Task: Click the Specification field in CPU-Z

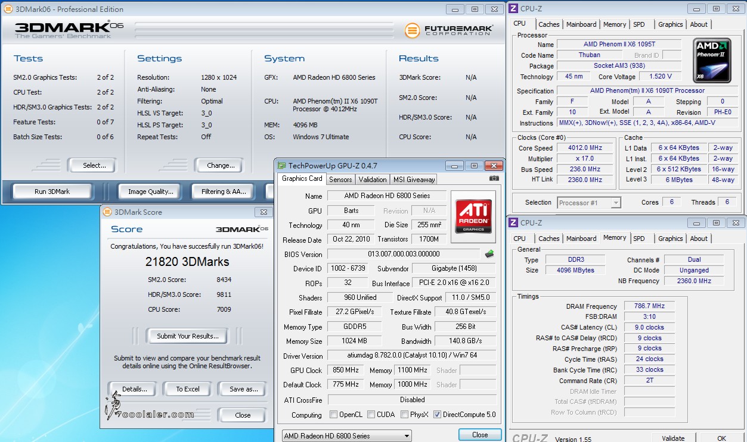Action: point(647,91)
